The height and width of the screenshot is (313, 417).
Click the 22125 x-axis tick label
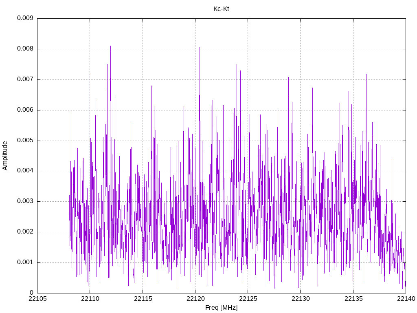pos(248,299)
